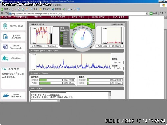Click the 753,9 kbps upload value
The image size is (167, 125).
click(102, 46)
